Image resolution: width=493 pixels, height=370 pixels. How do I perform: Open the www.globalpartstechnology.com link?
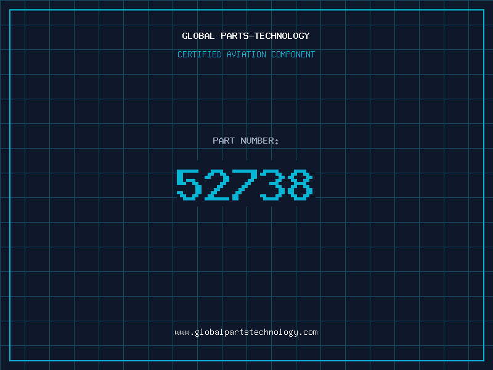pyautogui.click(x=246, y=332)
